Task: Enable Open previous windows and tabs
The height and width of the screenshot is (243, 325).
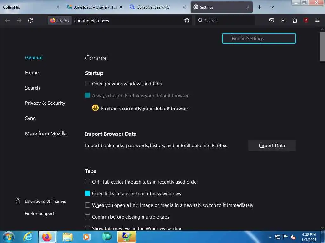Action: click(88, 84)
